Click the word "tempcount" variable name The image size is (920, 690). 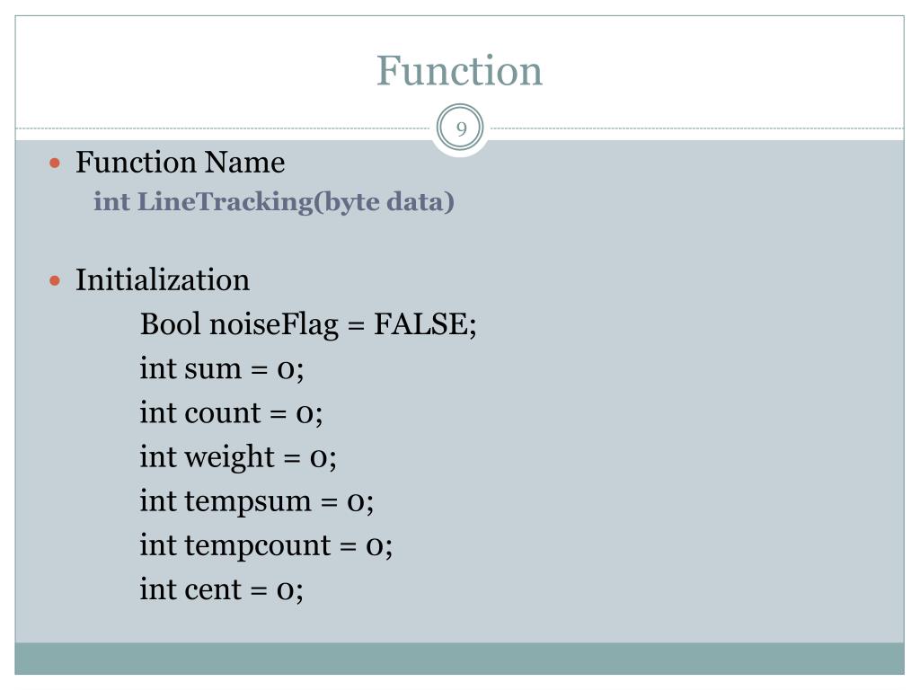tap(258, 546)
